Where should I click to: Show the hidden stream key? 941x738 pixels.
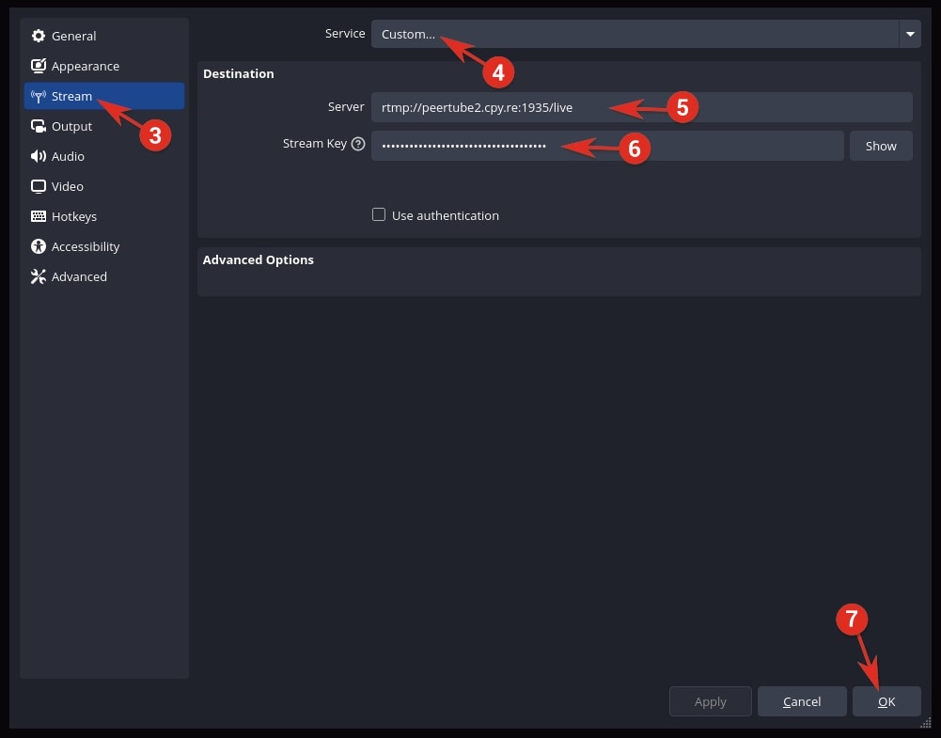pyautogui.click(x=881, y=146)
